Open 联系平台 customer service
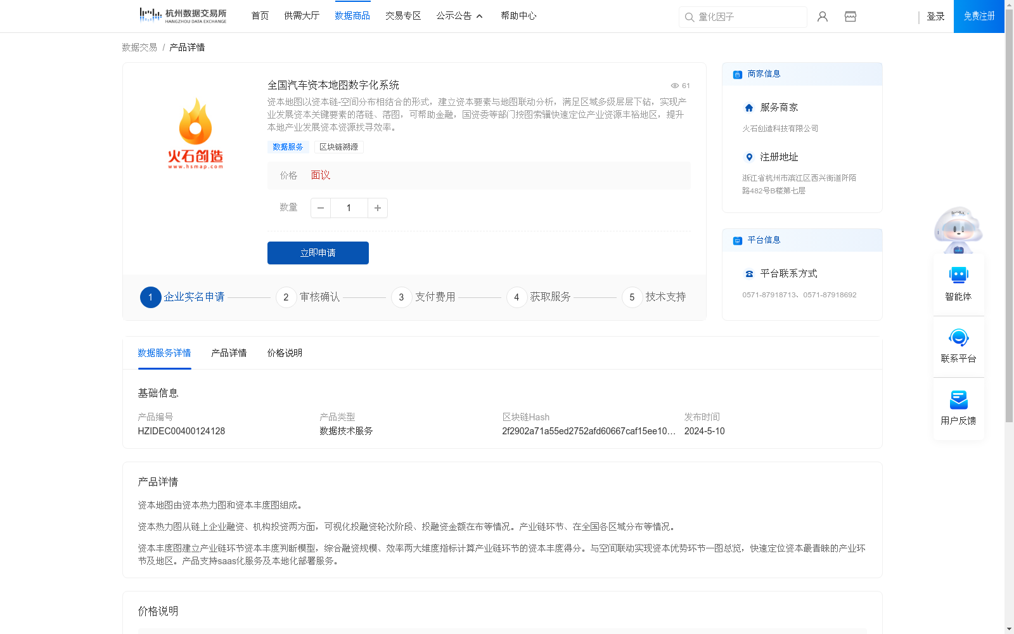The image size is (1014, 634). (x=958, y=346)
